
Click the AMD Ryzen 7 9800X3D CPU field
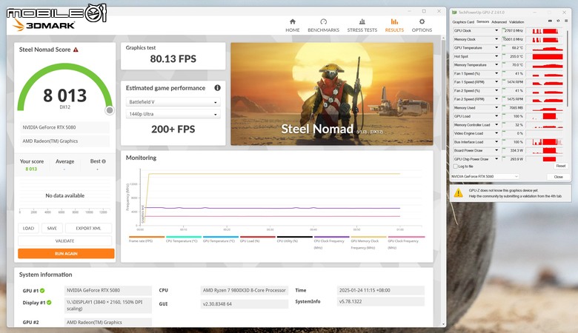(244, 290)
